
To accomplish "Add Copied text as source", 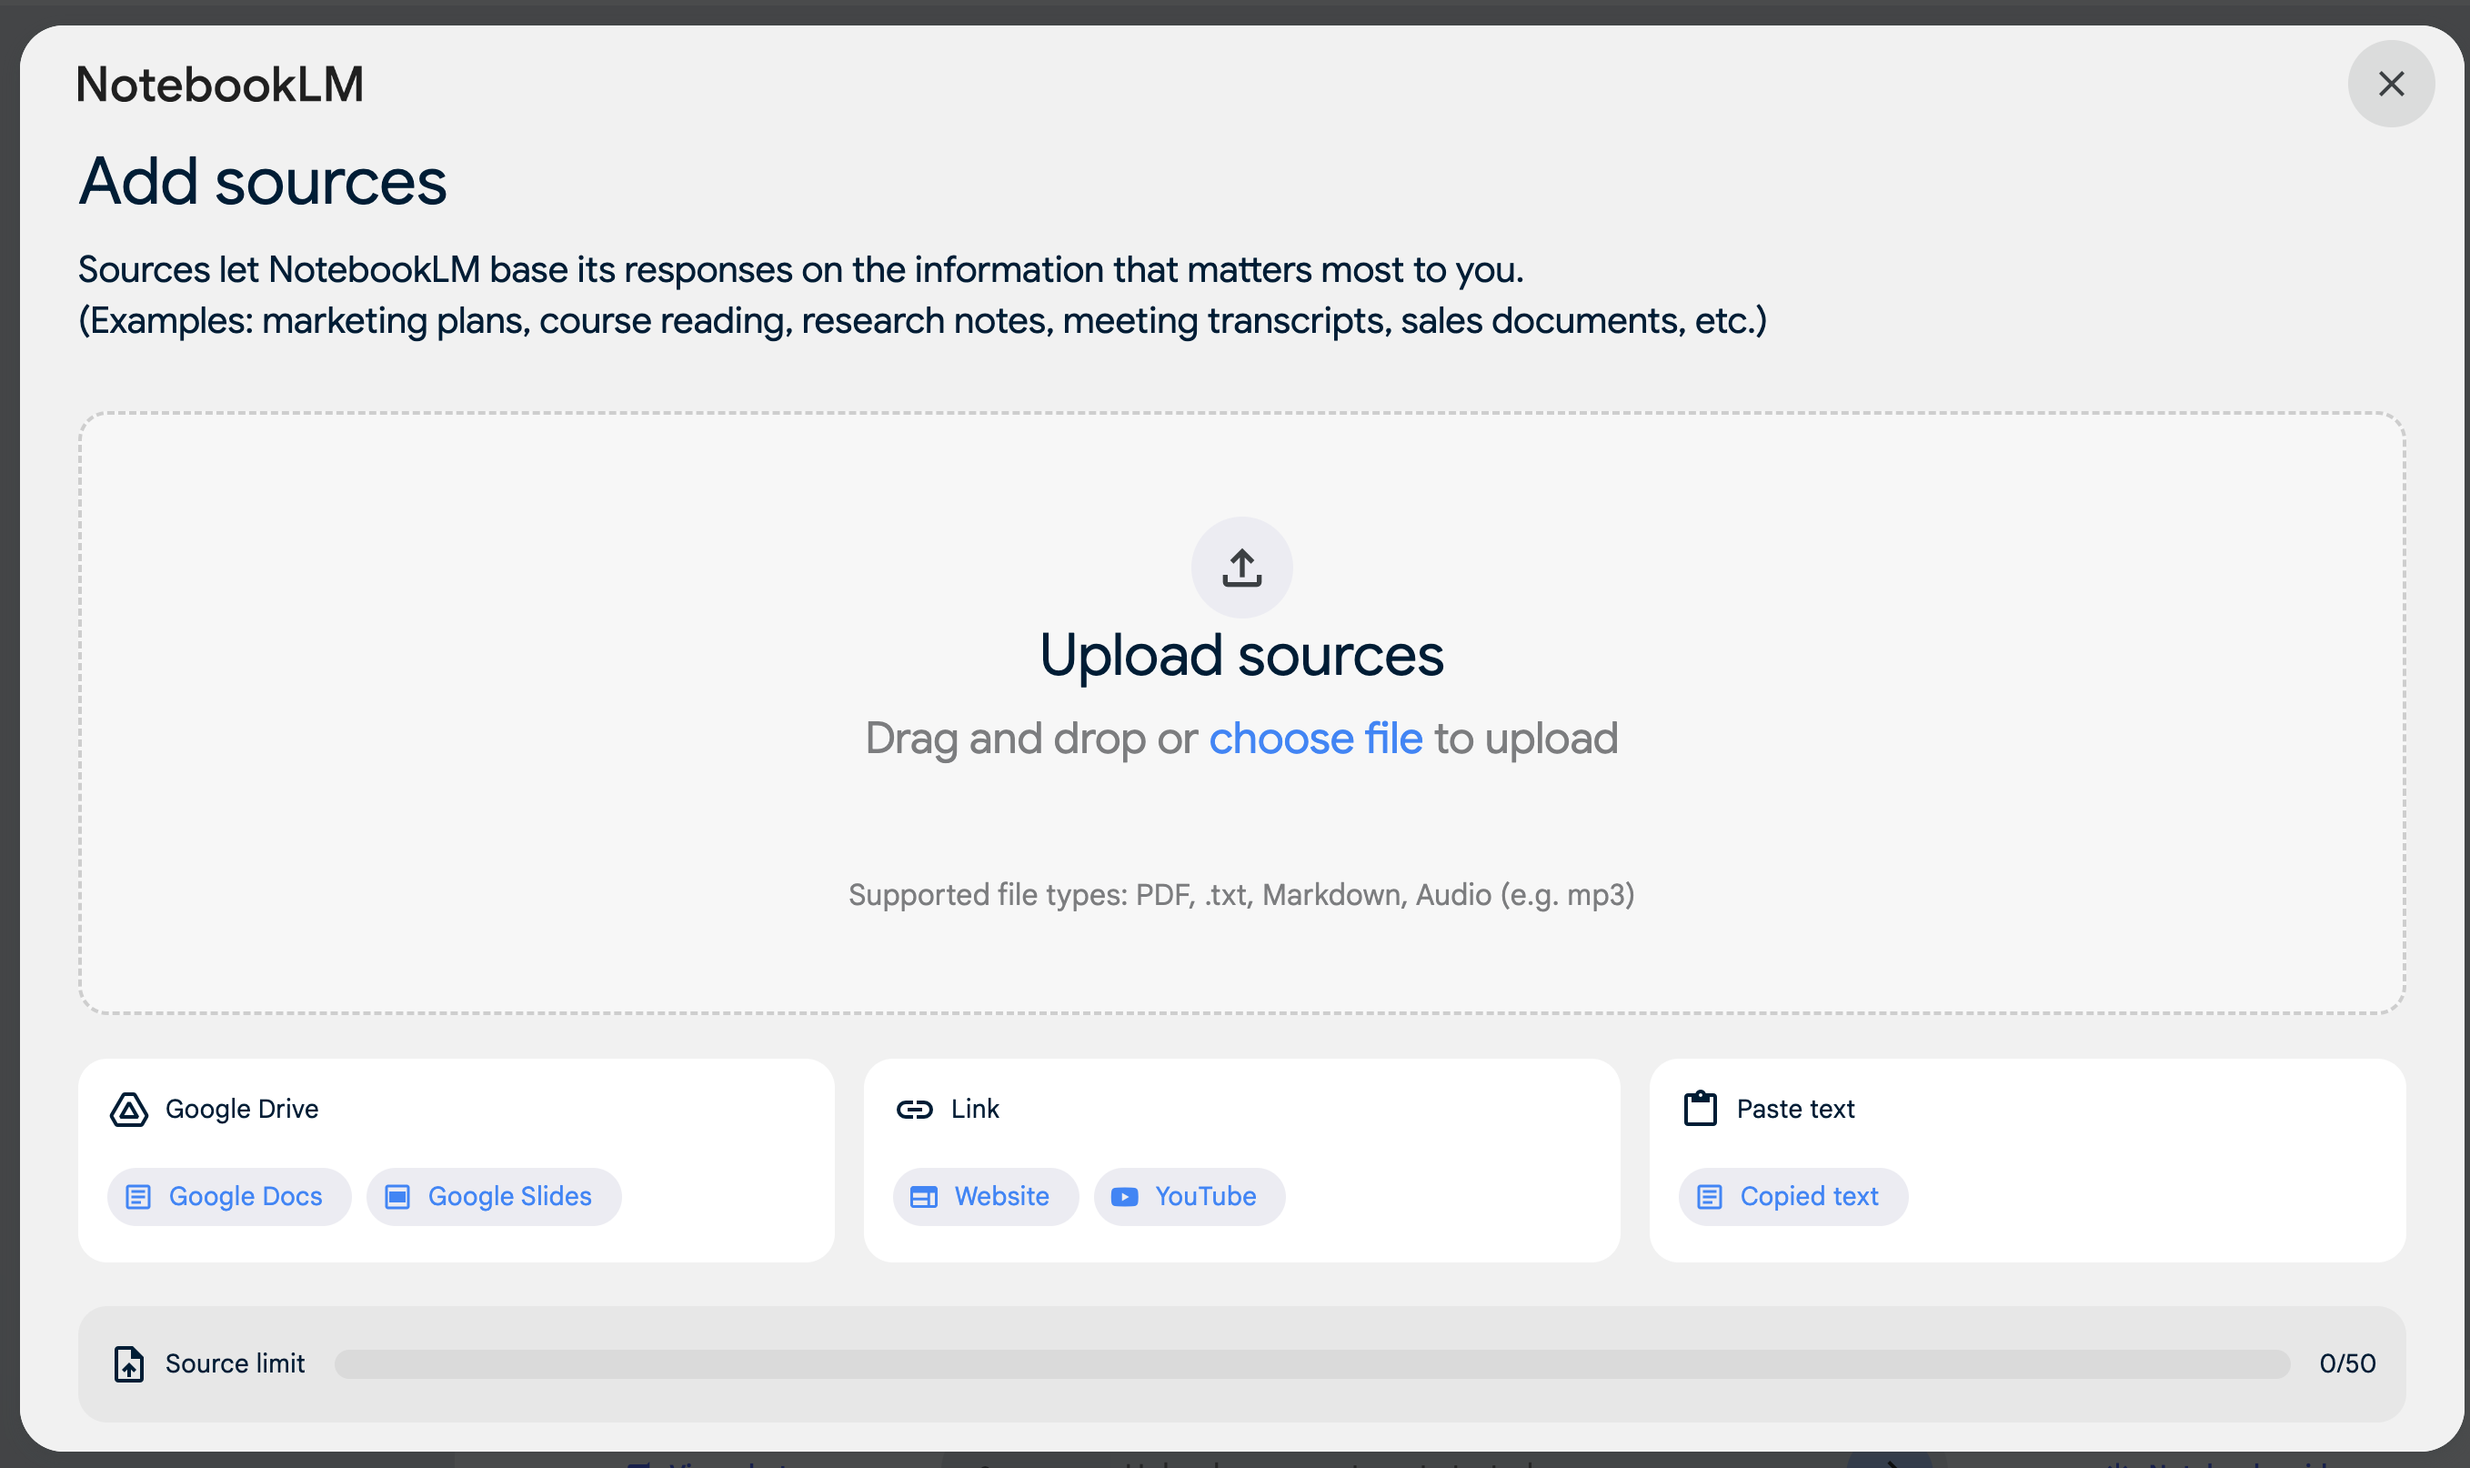I will pyautogui.click(x=1792, y=1196).
